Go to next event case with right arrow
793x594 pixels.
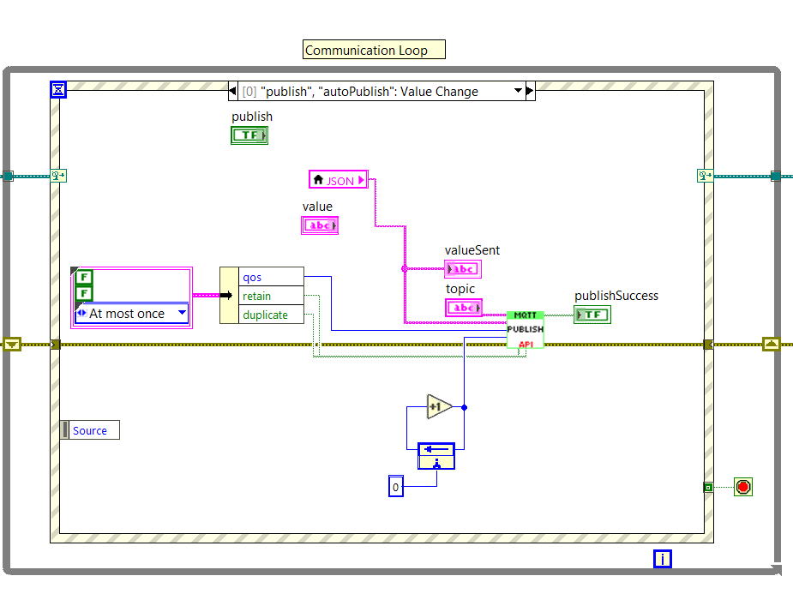(530, 91)
